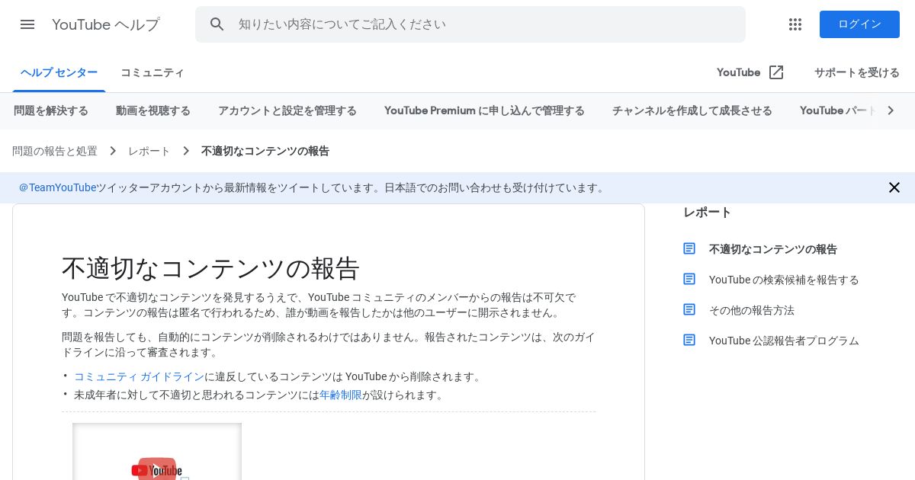Open YouTube 公認報告者プログラム article
This screenshot has height=480, width=915.
(x=784, y=341)
